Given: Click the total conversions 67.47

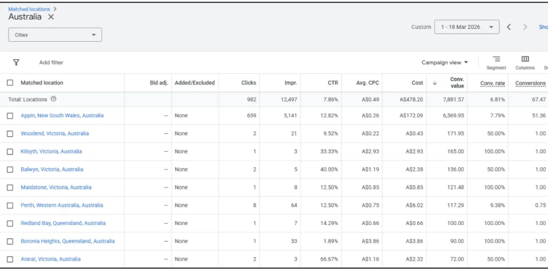Looking at the screenshot, I should click(x=539, y=99).
